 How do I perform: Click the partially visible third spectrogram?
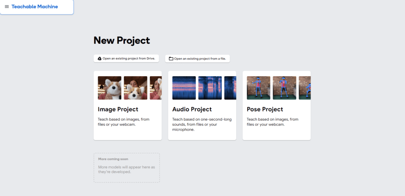click(x=230, y=88)
